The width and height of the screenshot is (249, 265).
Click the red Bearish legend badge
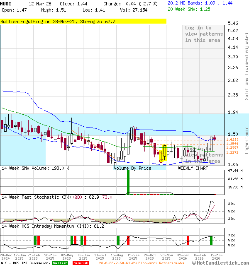point(81,263)
